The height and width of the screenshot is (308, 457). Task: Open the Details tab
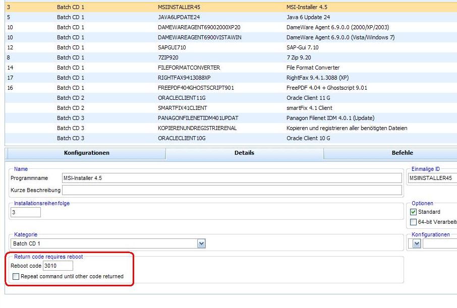(244, 153)
